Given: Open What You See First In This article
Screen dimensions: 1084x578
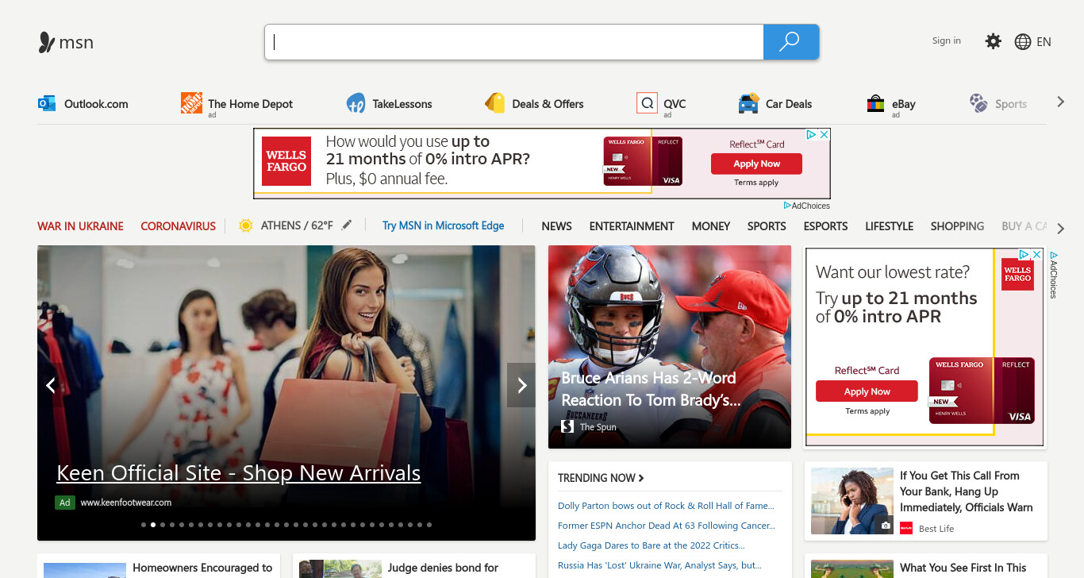Looking at the screenshot, I should pyautogui.click(x=963, y=568).
